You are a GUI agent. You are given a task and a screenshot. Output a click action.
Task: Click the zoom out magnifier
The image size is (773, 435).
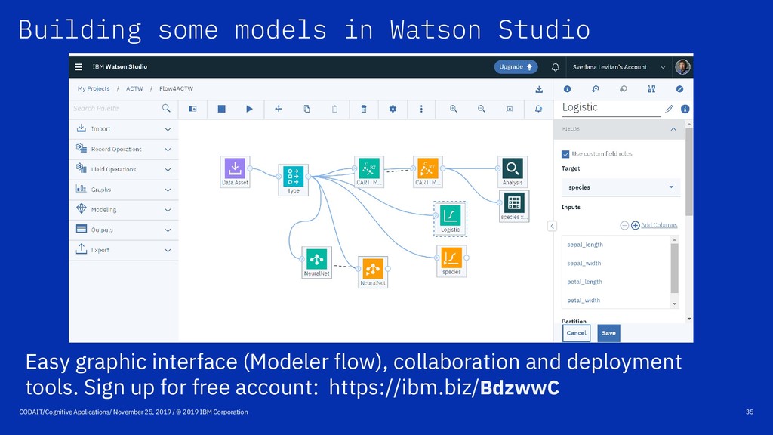[481, 109]
